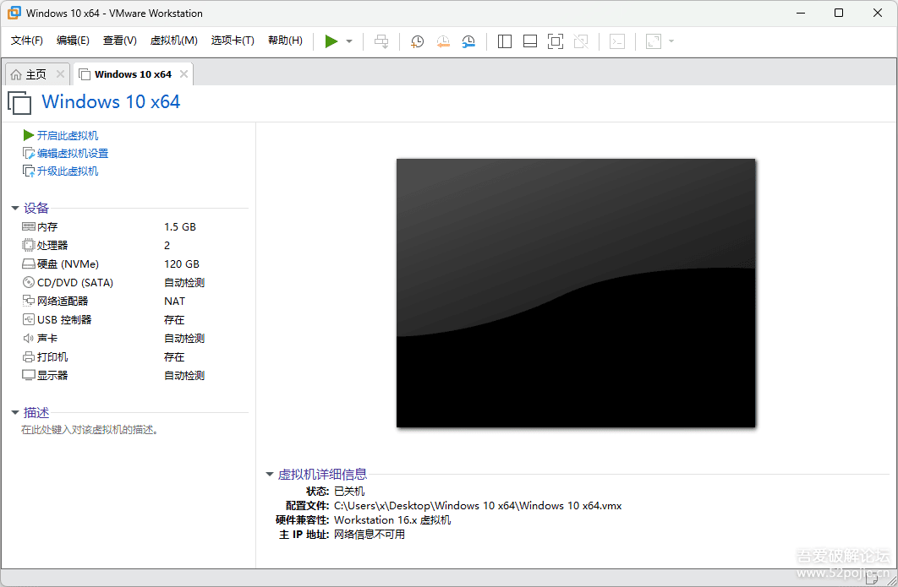Viewport: 898px width, 587px height.
Task: Click the virtual machine screen preview
Action: 576,293
